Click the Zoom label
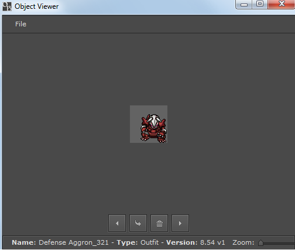Image resolution: width=295 pixels, height=250 pixels. pyautogui.click(x=243, y=242)
